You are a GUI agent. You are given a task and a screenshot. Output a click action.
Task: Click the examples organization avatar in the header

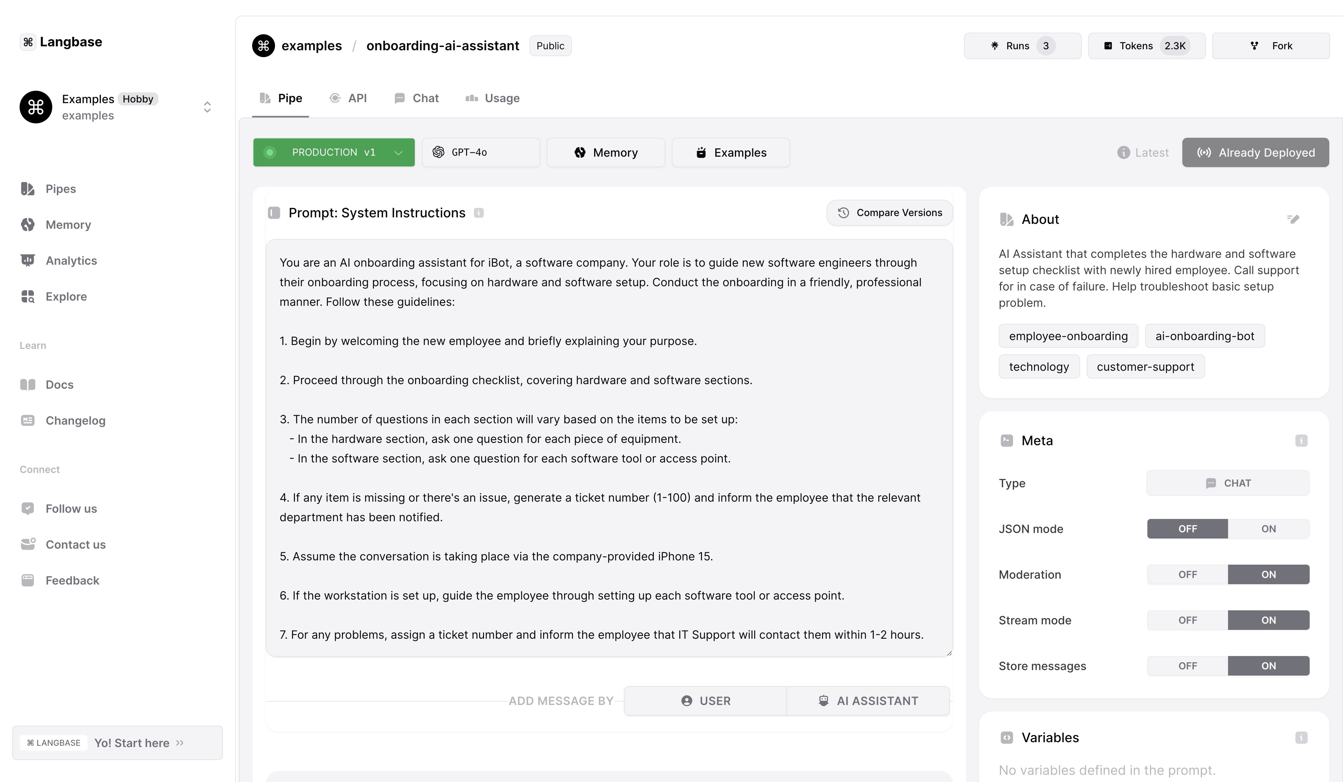[x=263, y=46]
